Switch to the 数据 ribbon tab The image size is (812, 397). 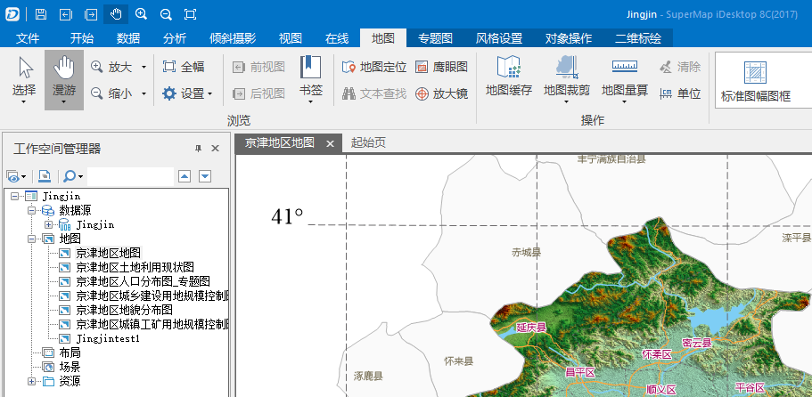[128, 37]
